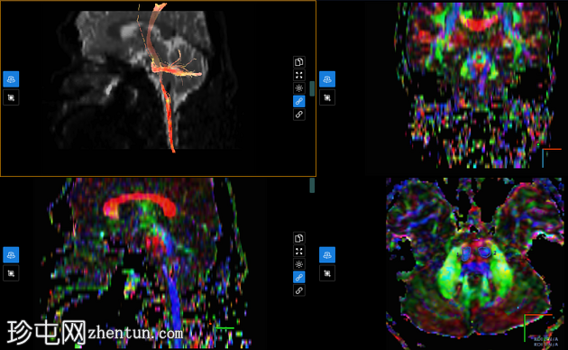Open brightness settings for the tractography view
568x350 pixels.
298,88
